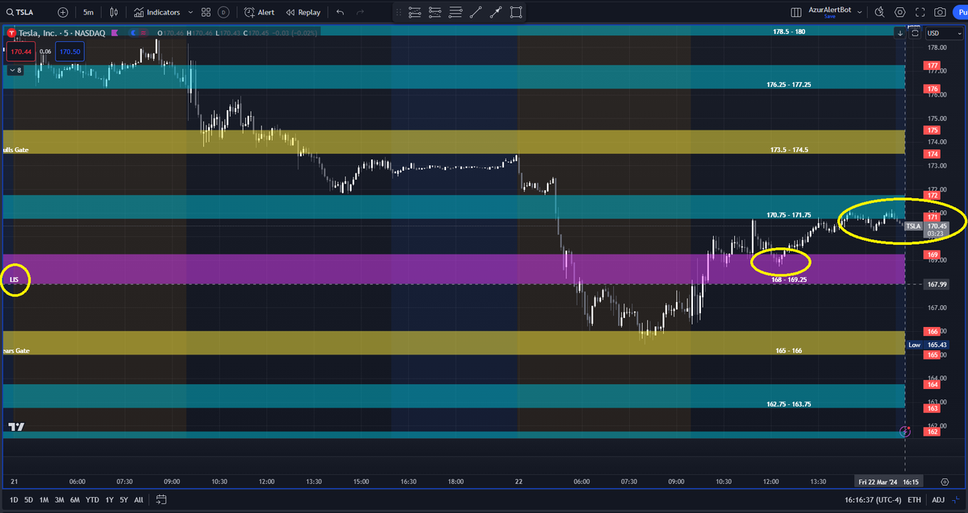The height and width of the screenshot is (513, 968).
Task: Open the candlestick chart type menu
Action: pos(115,12)
